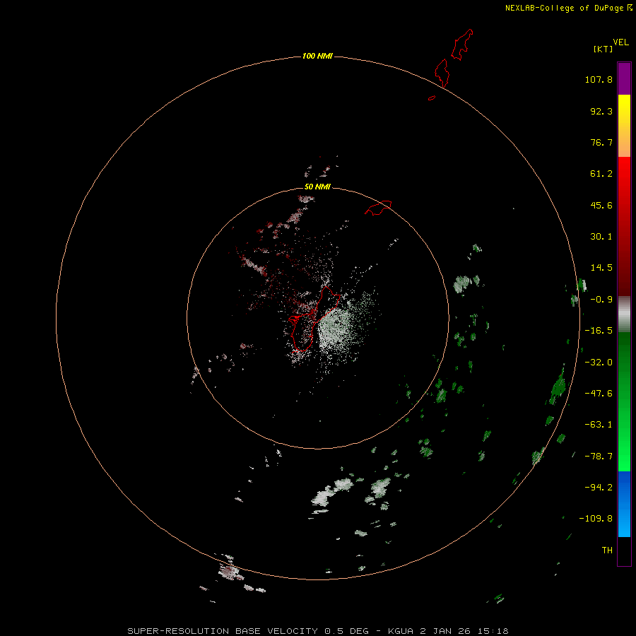Image resolution: width=636 pixels, height=636 pixels.
Task: Click the blue color band in legend
Action: (x=624, y=504)
